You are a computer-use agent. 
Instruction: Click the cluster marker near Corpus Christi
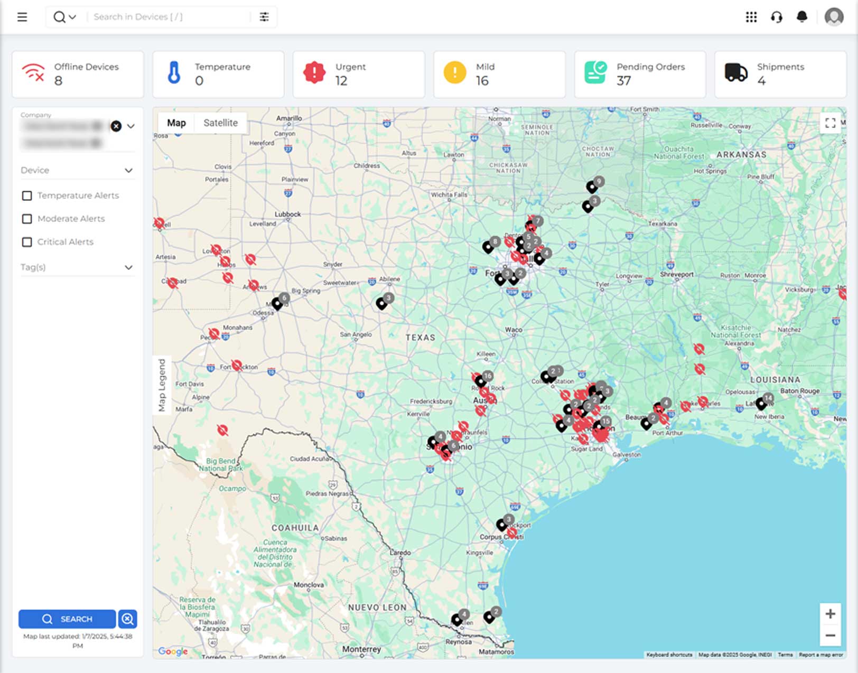click(502, 525)
